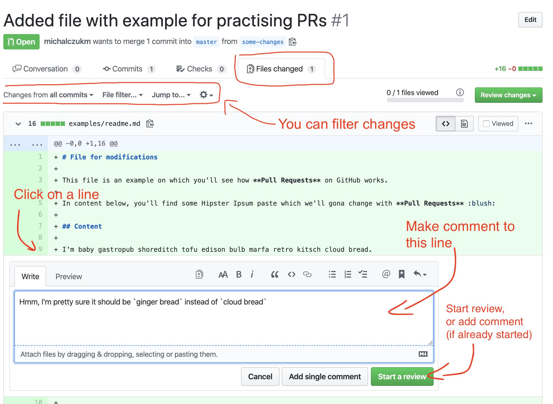This screenshot has width=553, height=404.
Task: Insert a suggestion using the file-plus icon
Action: click(x=199, y=274)
